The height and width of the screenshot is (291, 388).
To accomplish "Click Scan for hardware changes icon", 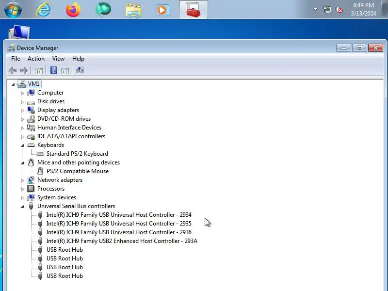I will [x=80, y=70].
